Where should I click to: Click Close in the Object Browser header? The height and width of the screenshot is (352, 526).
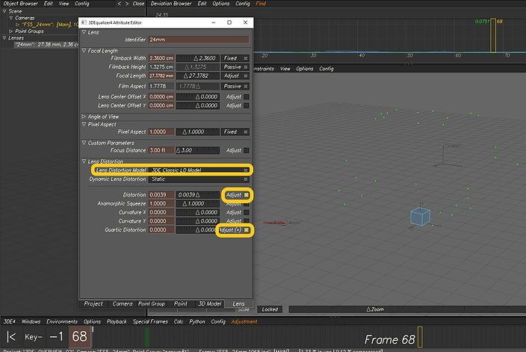(138, 4)
